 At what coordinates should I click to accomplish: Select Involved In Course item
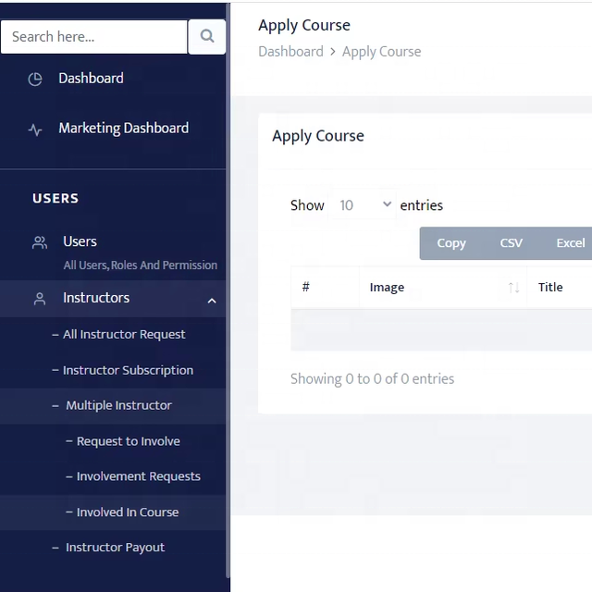coord(128,512)
